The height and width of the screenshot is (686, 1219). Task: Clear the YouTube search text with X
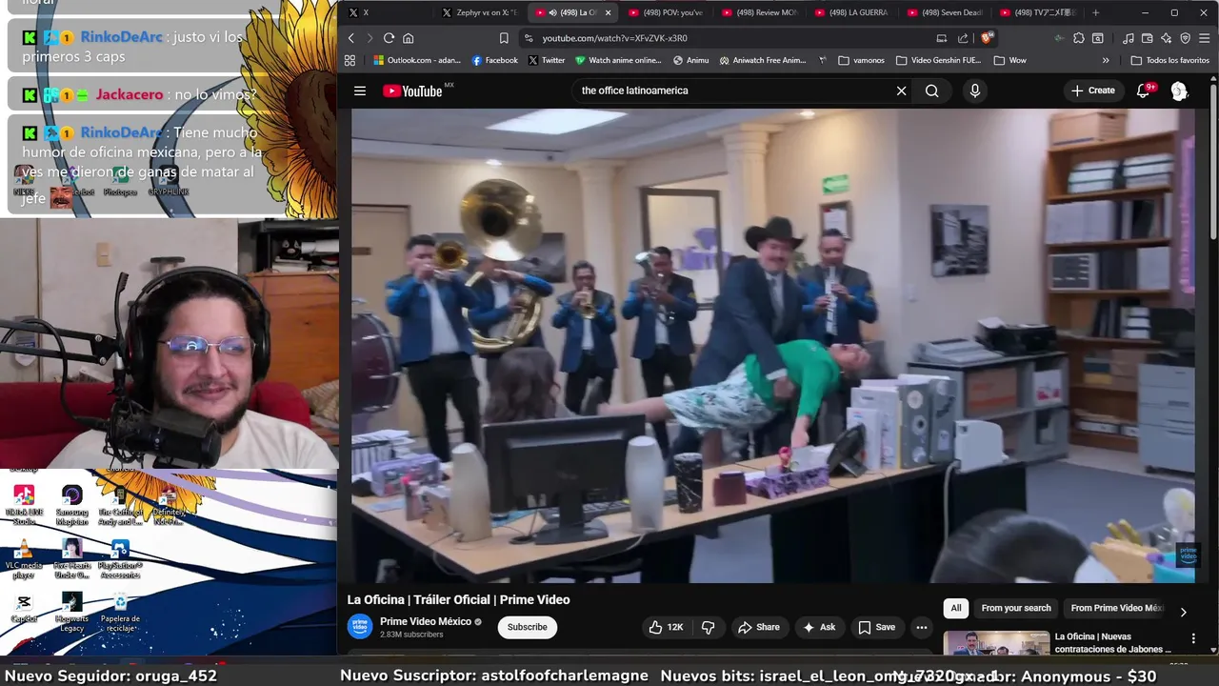click(x=901, y=91)
